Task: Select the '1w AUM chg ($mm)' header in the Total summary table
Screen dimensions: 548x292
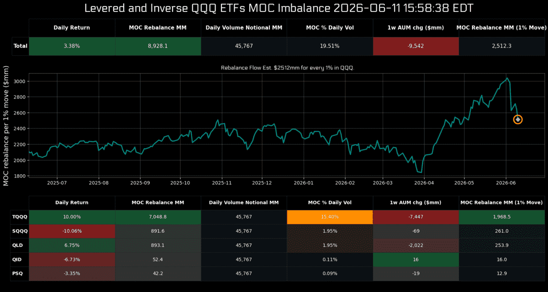Action: pos(416,28)
